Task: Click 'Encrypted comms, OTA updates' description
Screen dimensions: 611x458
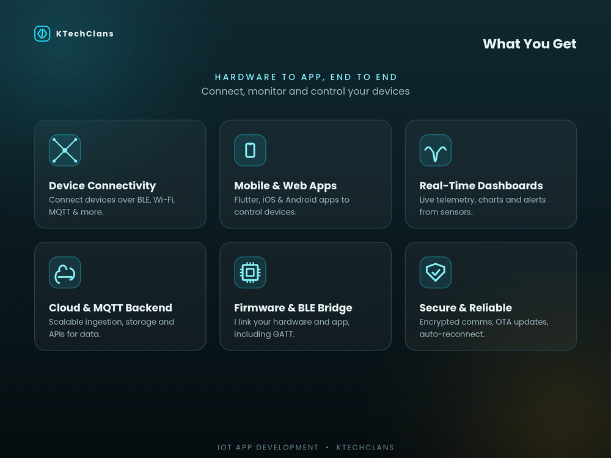Action: 484,328
